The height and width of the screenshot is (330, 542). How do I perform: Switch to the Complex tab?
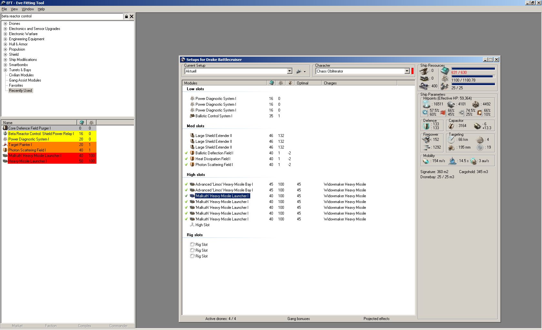pyautogui.click(x=85, y=326)
